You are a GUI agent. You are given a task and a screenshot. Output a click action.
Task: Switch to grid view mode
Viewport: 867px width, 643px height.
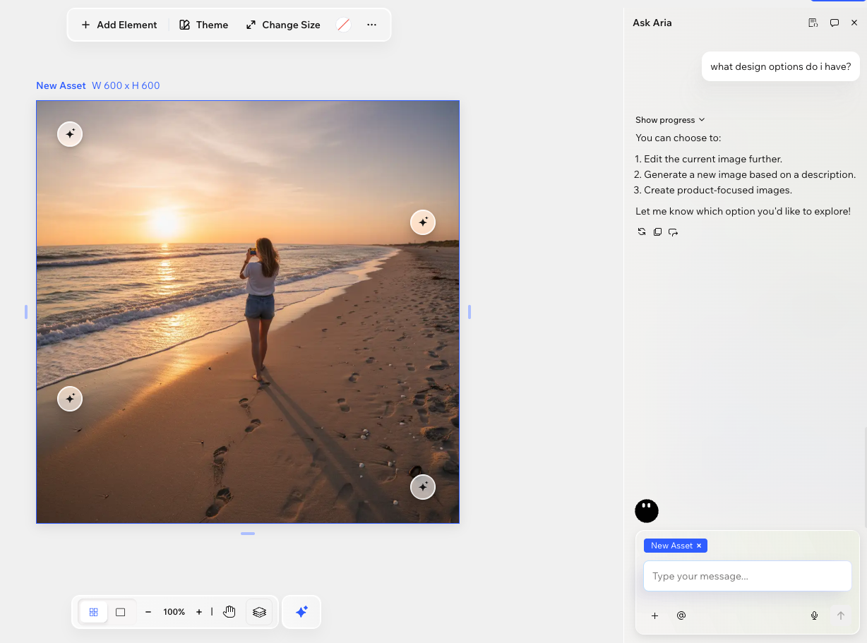[94, 612]
